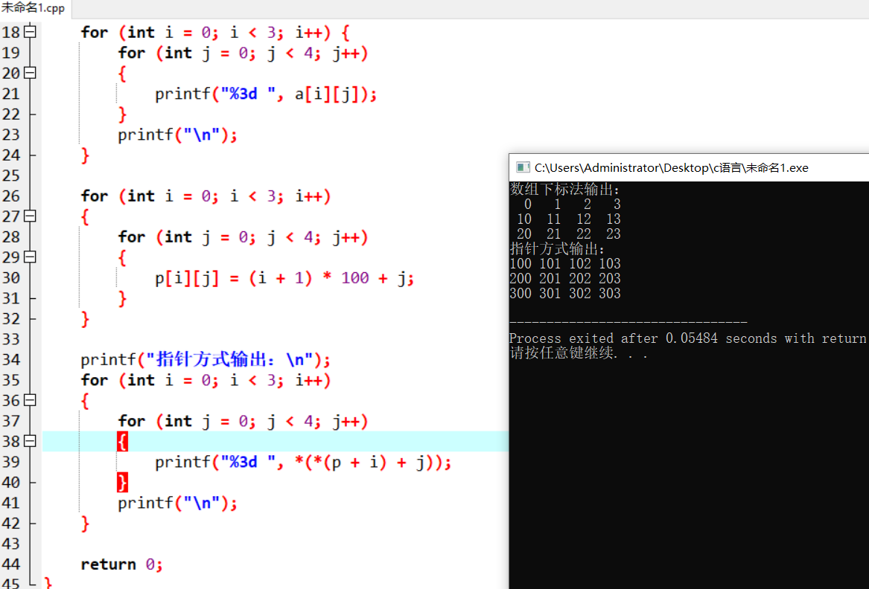Click line number 33 in the gutter
This screenshot has height=589, width=869.
click(x=10, y=339)
